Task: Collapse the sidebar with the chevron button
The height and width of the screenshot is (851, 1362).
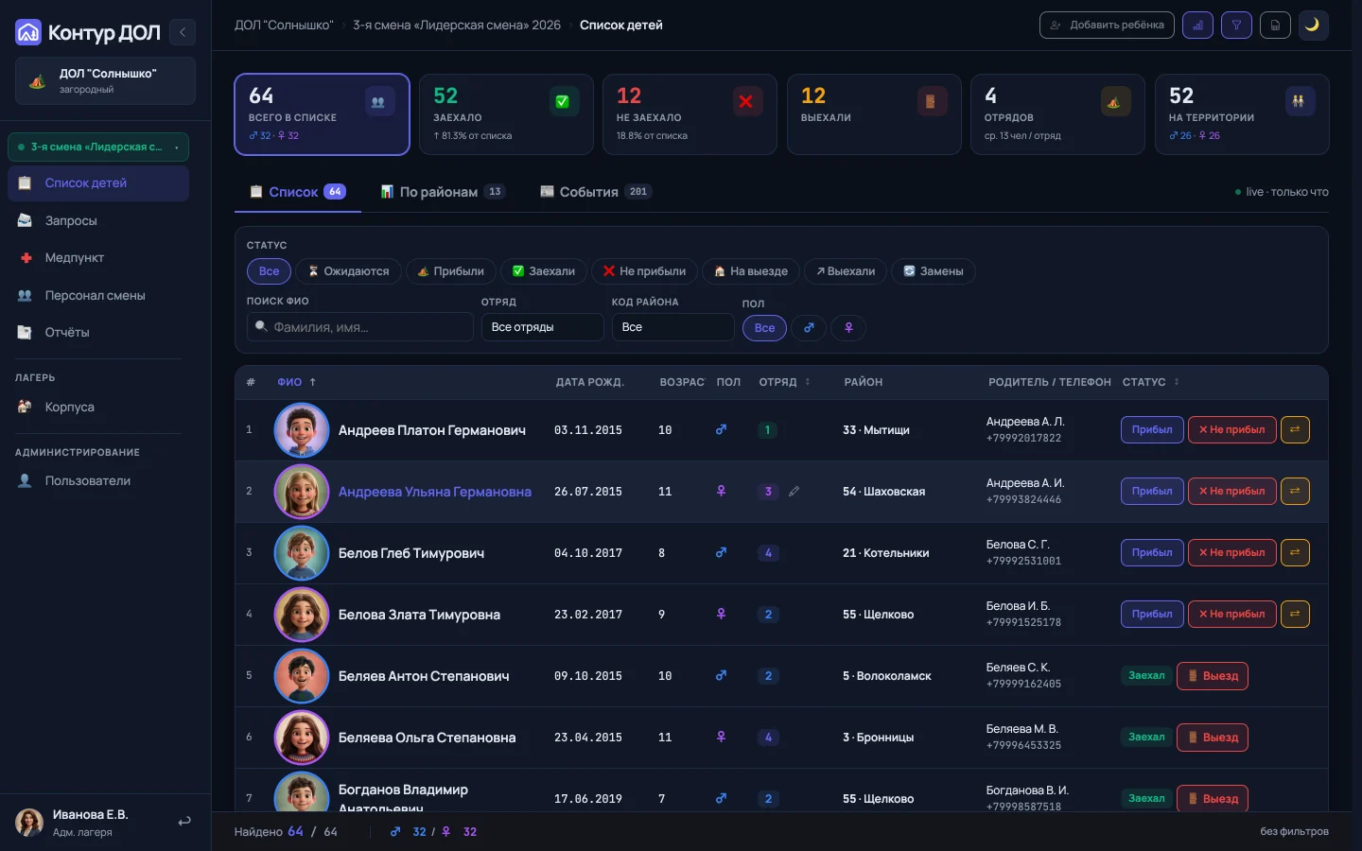Action: 183,32
